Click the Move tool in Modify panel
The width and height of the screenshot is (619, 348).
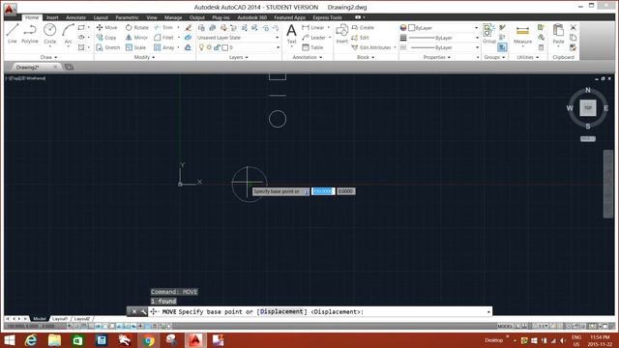(x=106, y=28)
